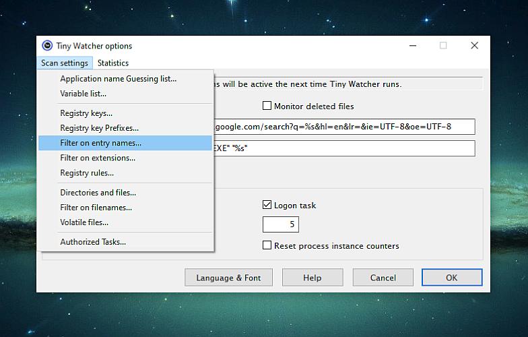Choose Application name Guessing list...
This screenshot has width=528, height=337.
[x=125, y=78]
